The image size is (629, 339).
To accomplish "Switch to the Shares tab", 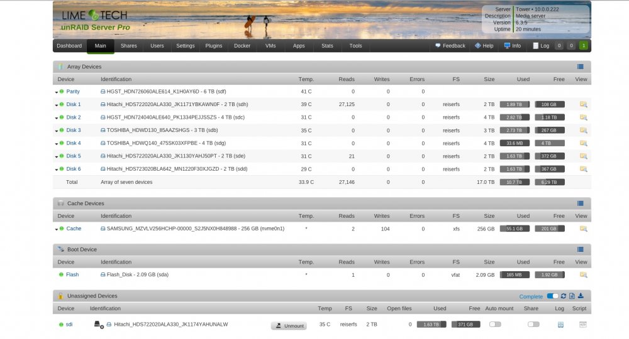I will [129, 46].
